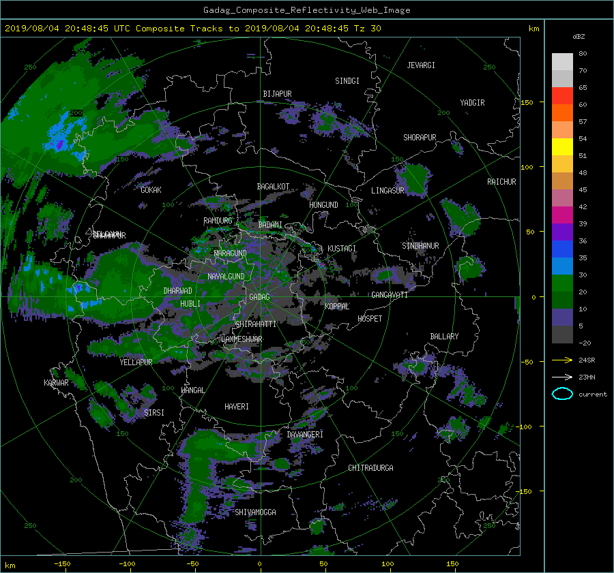Click the 80 dBZ legend value

(x=583, y=54)
